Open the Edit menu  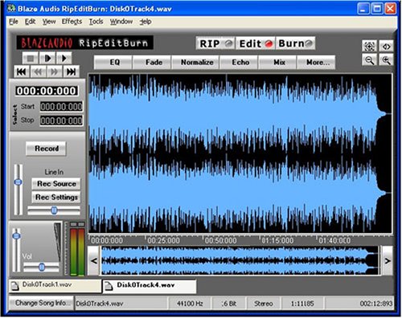[x=30, y=22]
